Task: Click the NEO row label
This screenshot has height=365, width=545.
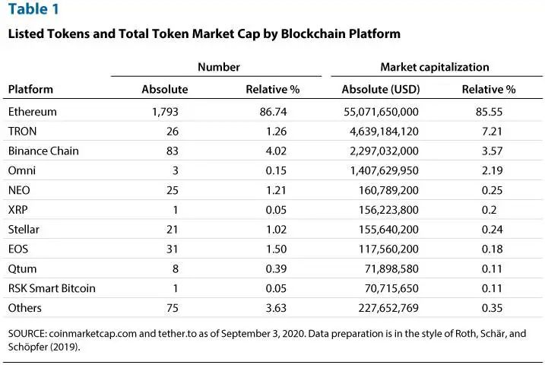Action: coord(19,190)
